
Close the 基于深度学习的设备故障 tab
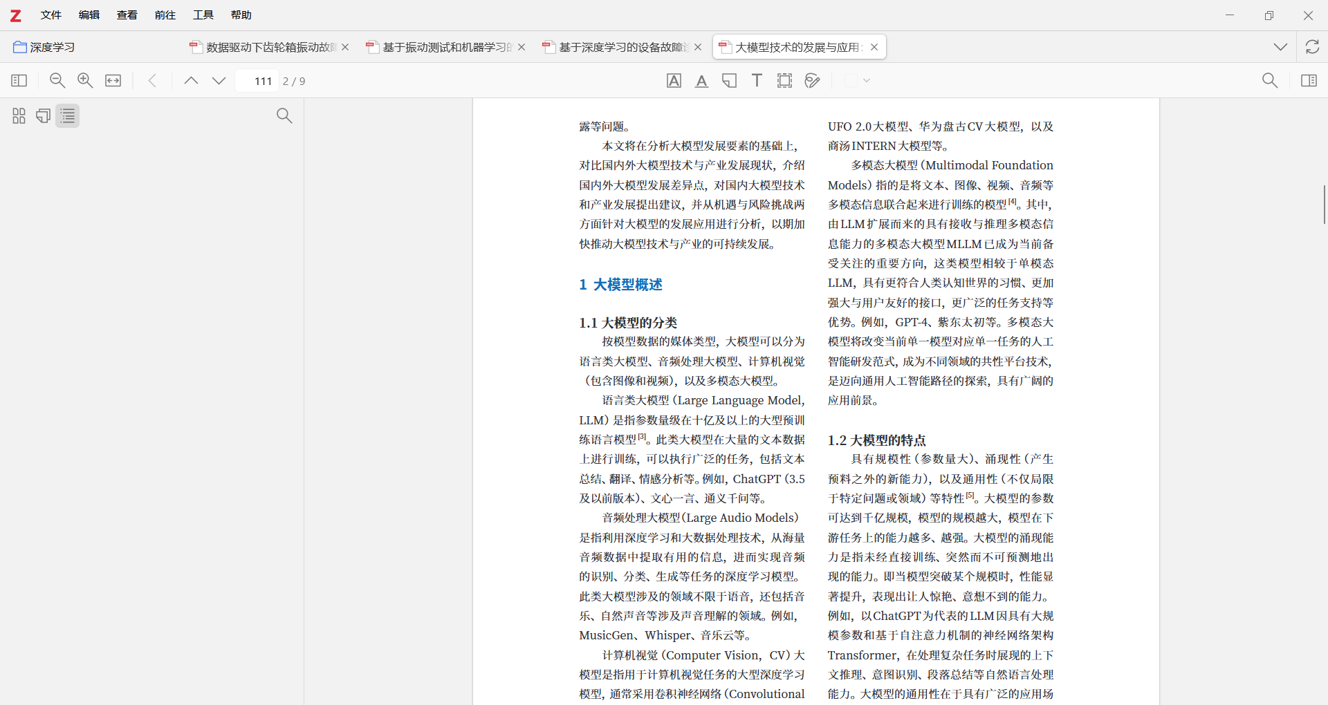coord(698,47)
